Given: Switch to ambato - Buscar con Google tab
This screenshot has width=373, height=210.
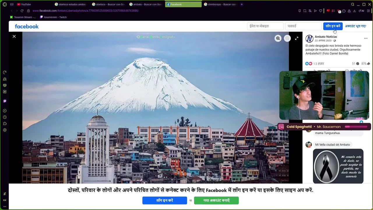Looking at the screenshot, I should pos(145,4).
